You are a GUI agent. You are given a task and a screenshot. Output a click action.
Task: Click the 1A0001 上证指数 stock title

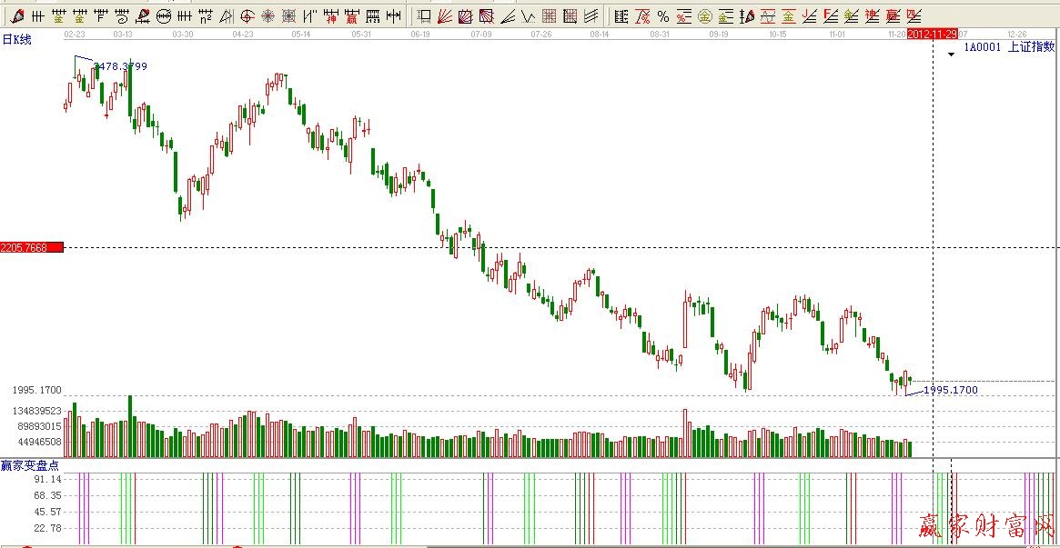(1008, 46)
